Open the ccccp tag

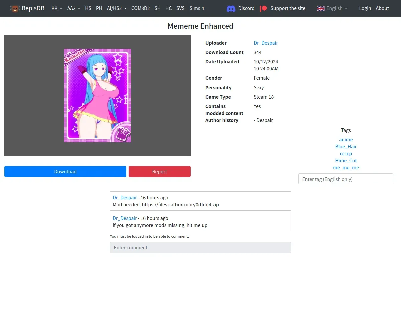click(x=346, y=153)
